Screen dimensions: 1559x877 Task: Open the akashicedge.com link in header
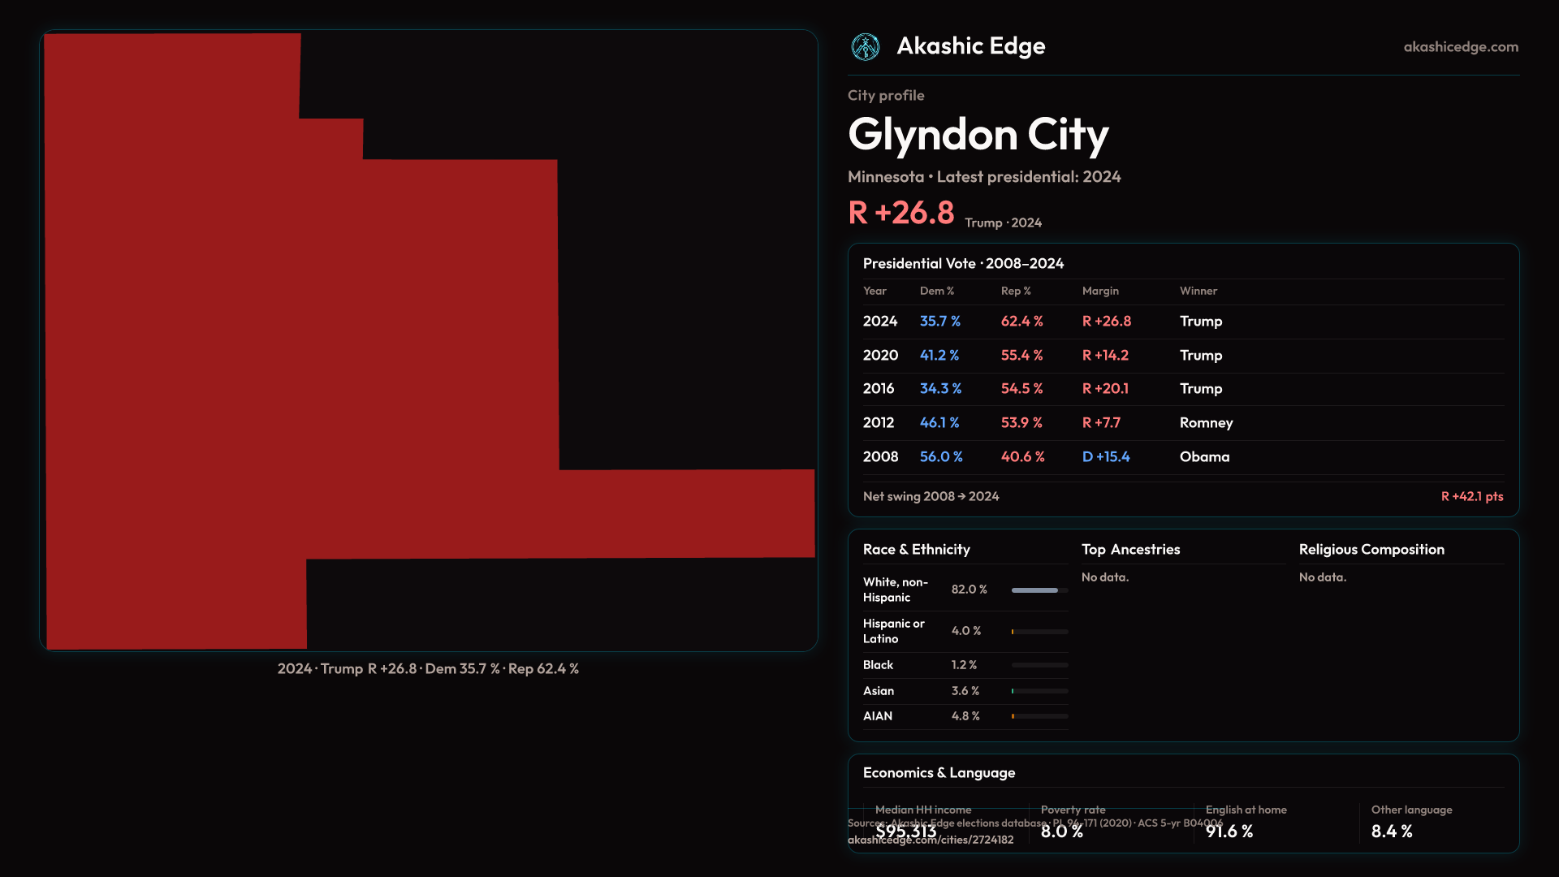tap(1460, 47)
